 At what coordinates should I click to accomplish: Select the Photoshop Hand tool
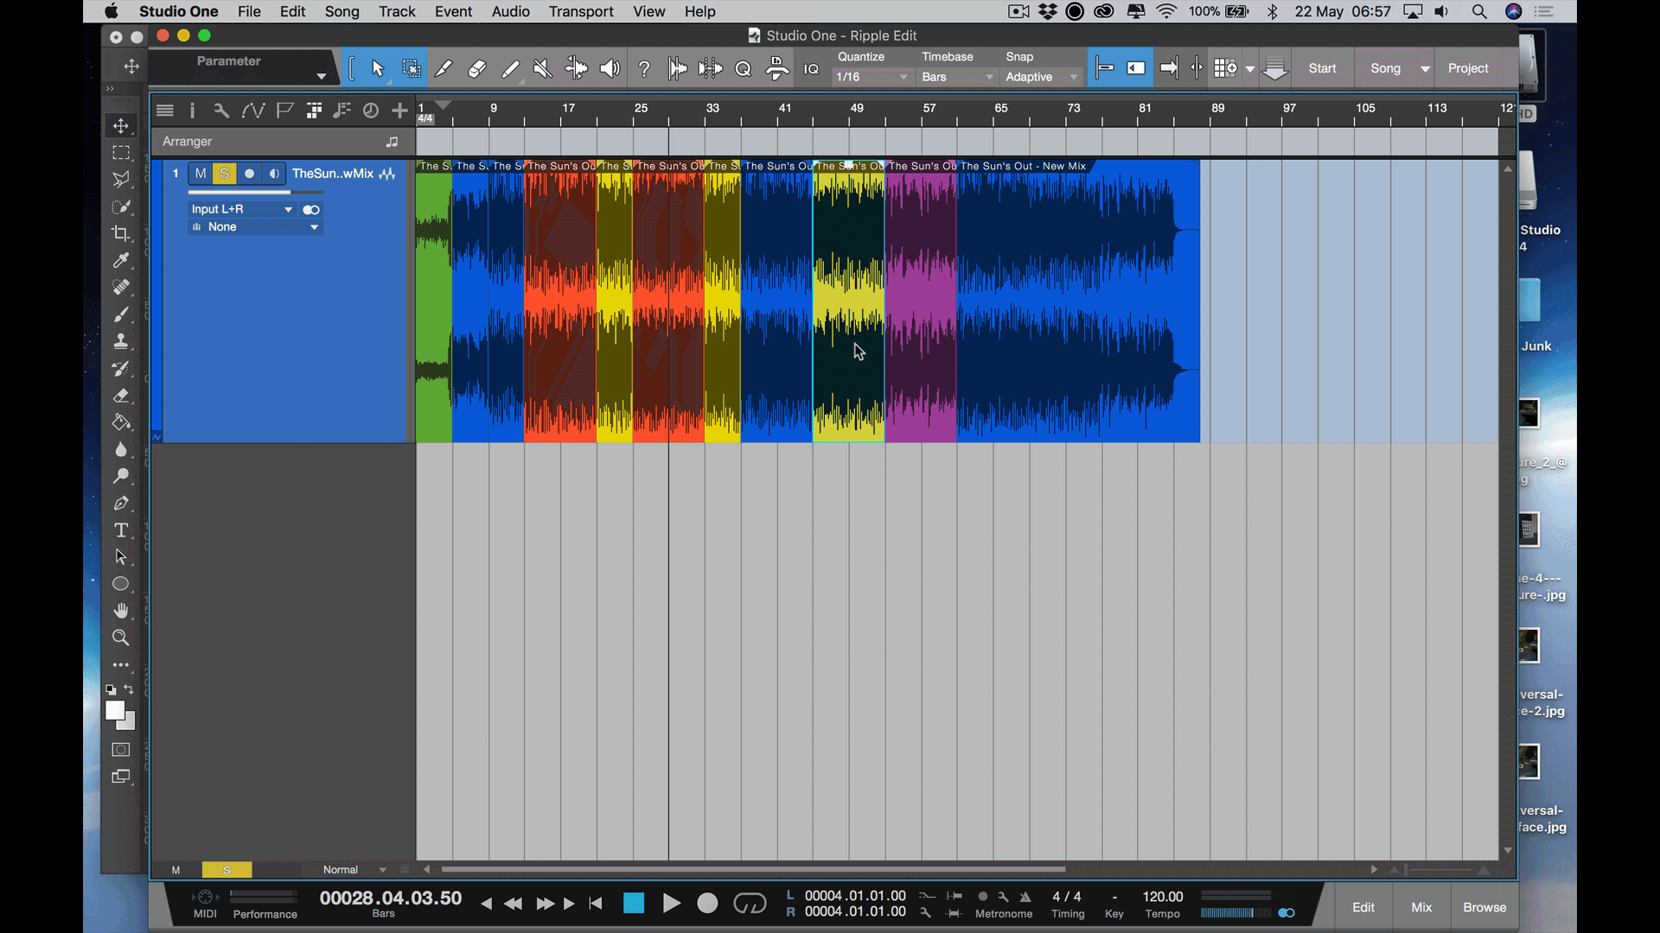121,611
